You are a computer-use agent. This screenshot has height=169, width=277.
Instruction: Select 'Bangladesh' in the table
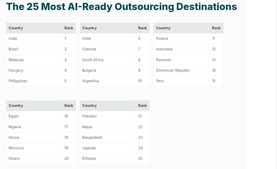(107, 137)
